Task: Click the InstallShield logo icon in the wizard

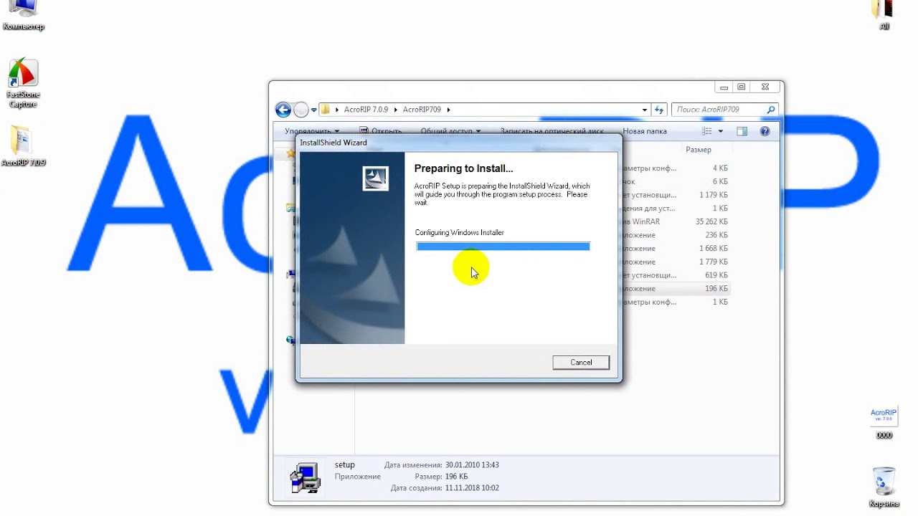Action: pos(376,178)
